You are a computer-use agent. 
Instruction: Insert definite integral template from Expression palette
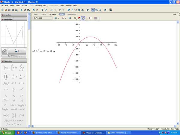tap(13, 68)
